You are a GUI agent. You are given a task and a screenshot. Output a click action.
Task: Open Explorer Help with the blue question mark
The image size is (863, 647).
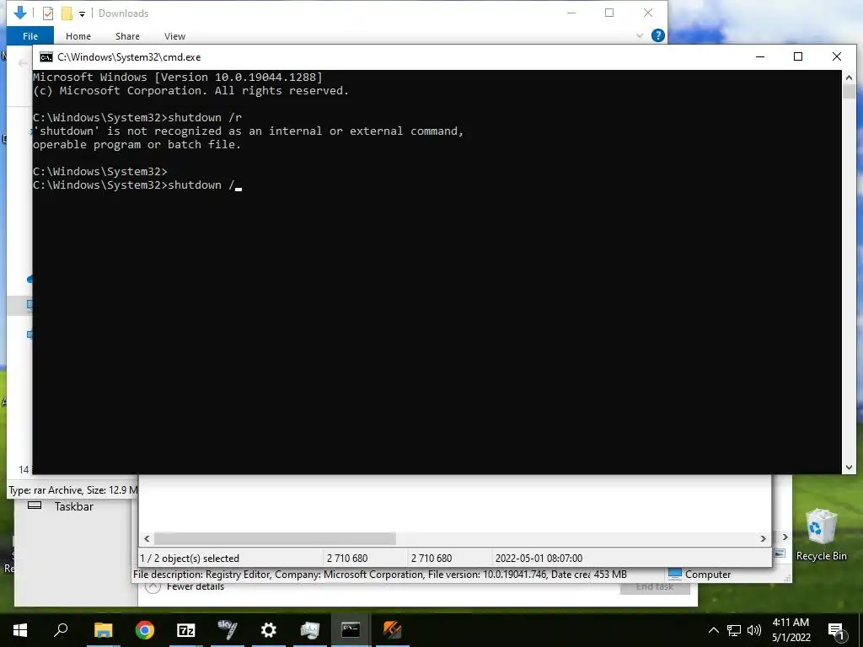[657, 35]
